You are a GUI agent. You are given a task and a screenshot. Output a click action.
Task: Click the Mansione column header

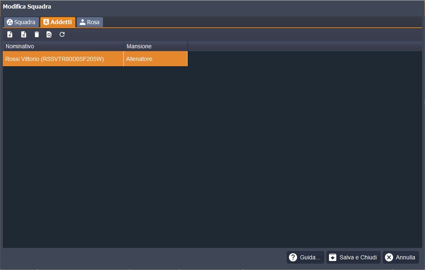[156, 46]
